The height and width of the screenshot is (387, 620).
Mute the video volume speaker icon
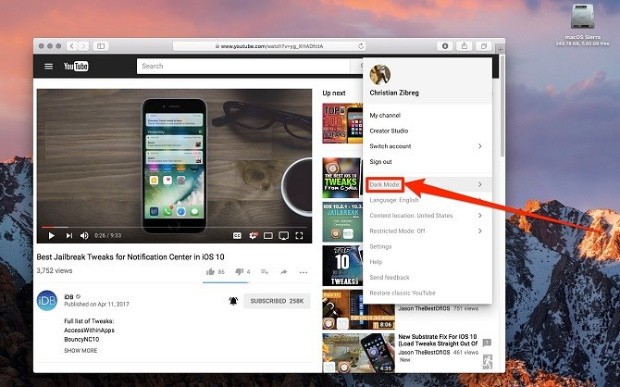tap(84, 235)
